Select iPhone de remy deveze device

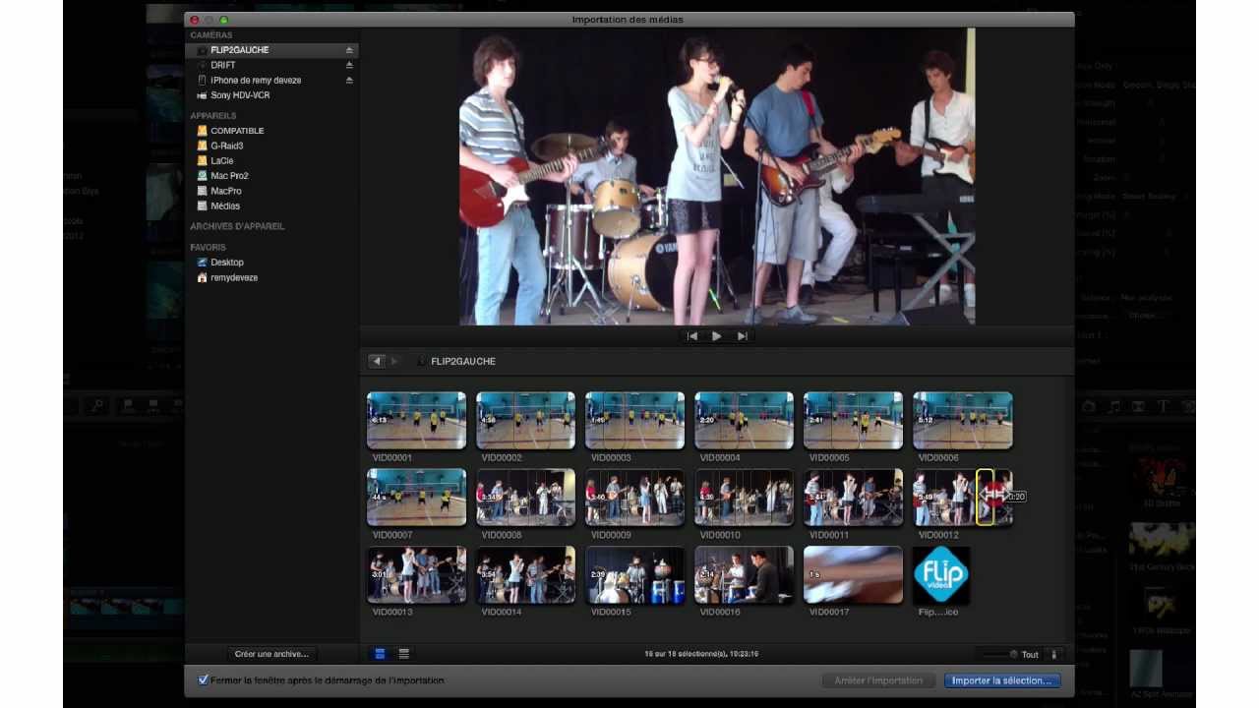click(x=256, y=81)
